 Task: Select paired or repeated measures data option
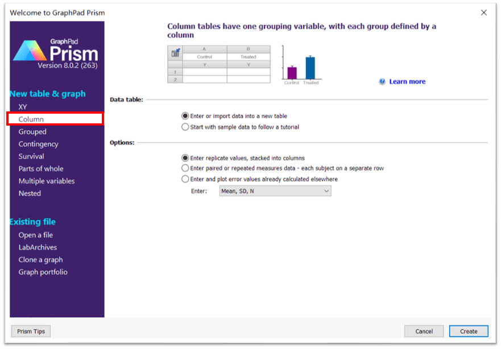pos(185,168)
